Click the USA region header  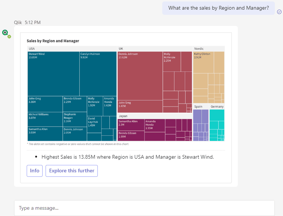[x=72, y=49]
